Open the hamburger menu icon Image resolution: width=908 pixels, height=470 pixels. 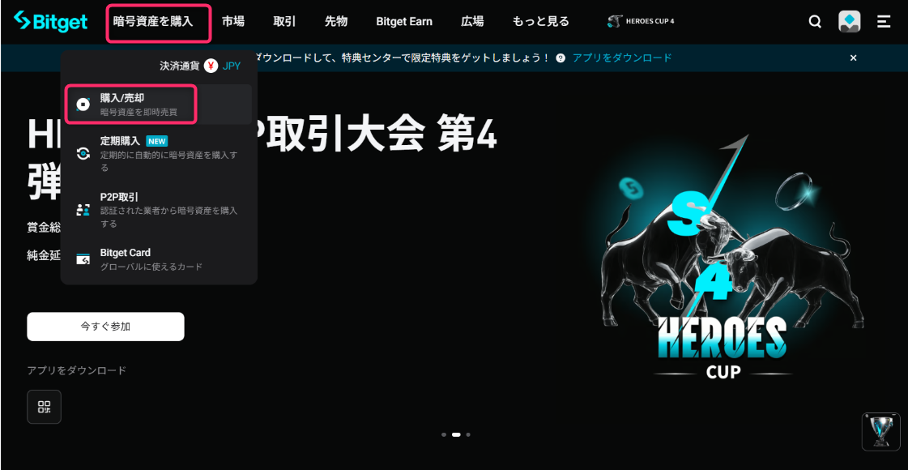[884, 22]
